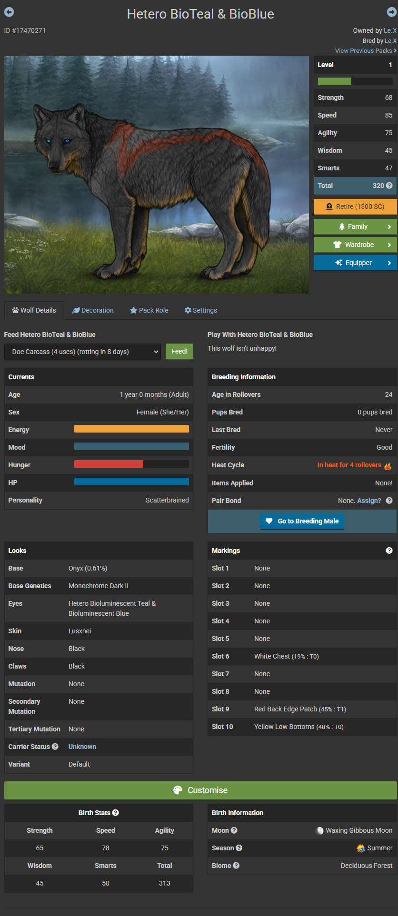Click the Deciduous Forest biome value
The image size is (398, 916).
pyautogui.click(x=367, y=866)
